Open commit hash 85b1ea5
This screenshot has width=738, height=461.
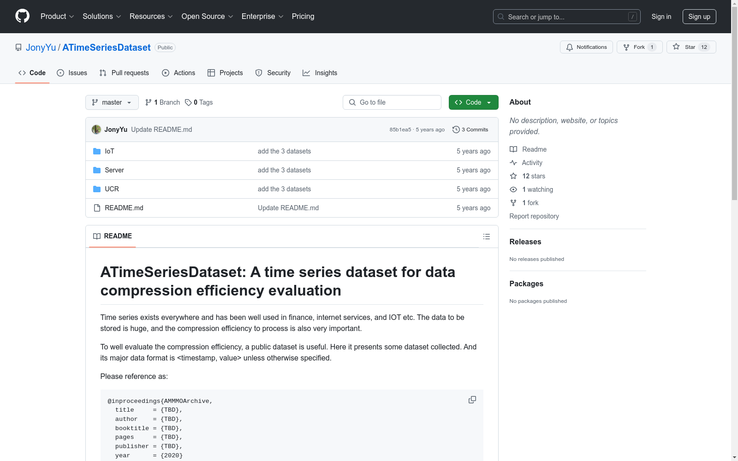pyautogui.click(x=400, y=130)
